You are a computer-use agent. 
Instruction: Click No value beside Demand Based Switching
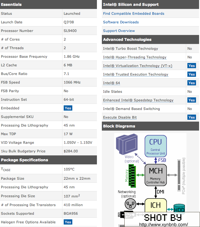pyautogui.click(x=190, y=109)
